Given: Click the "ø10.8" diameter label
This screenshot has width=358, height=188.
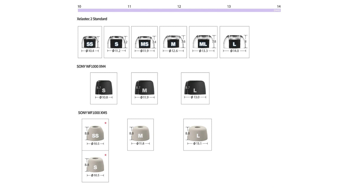Looking at the screenshot, I should point(103,97).
